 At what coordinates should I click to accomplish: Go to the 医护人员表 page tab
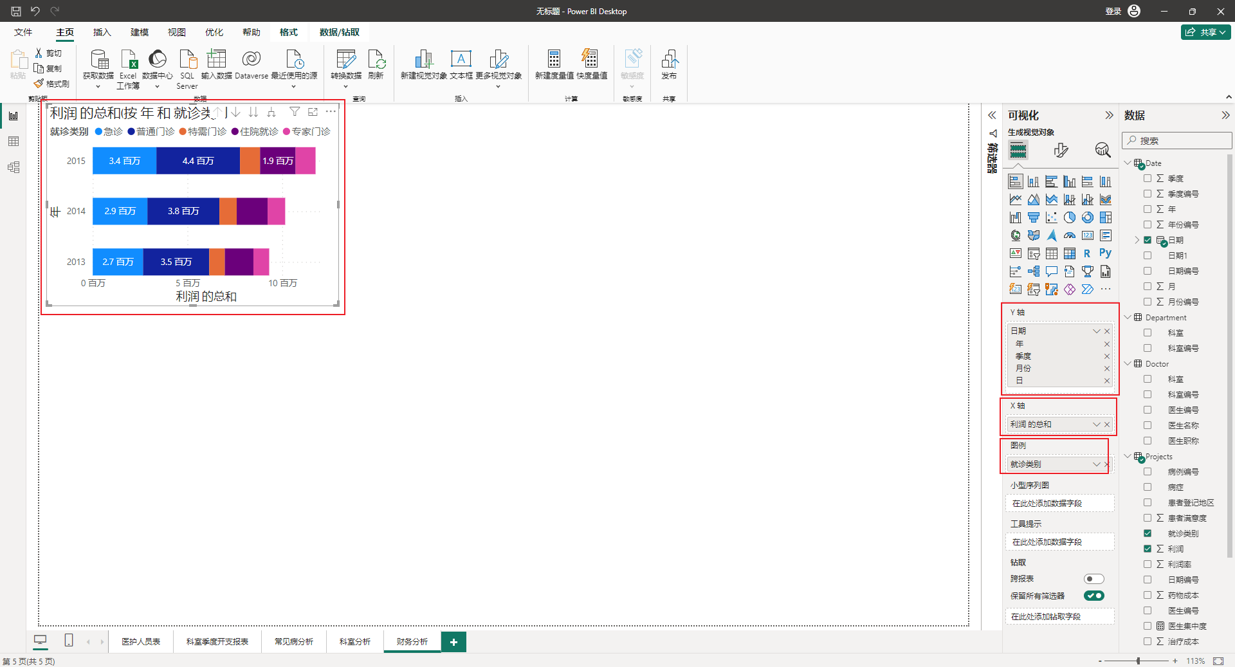pos(141,641)
